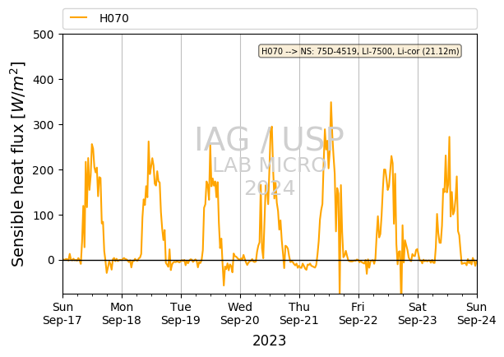Click the Mon Sep-18 date label
This screenshot has width=504, height=357.
click(x=122, y=313)
